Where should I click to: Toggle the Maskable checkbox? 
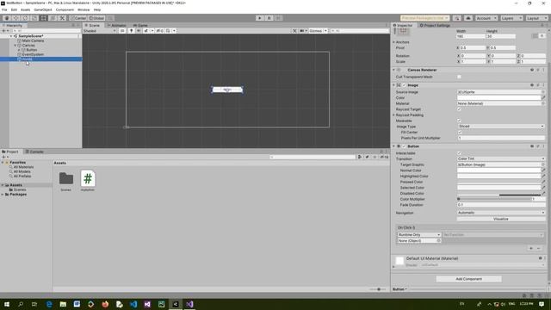[459, 121]
